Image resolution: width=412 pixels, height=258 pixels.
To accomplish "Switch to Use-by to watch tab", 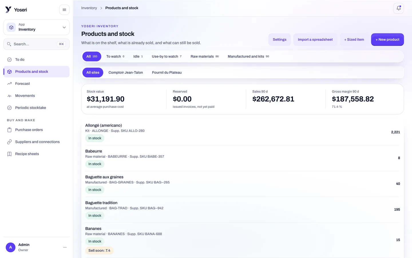I will [167, 56].
